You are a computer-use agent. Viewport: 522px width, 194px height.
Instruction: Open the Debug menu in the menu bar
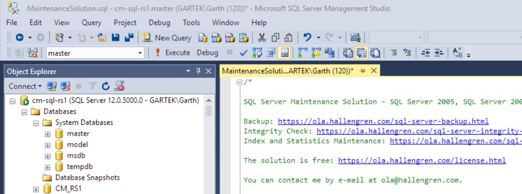[159, 23]
